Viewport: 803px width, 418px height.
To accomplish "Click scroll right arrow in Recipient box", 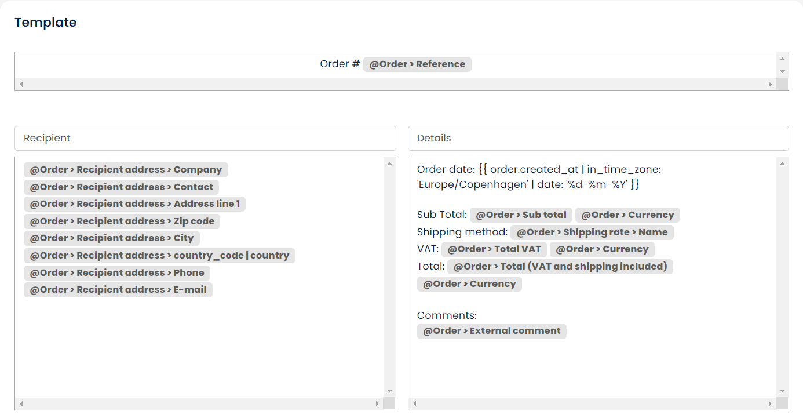I will (x=377, y=404).
